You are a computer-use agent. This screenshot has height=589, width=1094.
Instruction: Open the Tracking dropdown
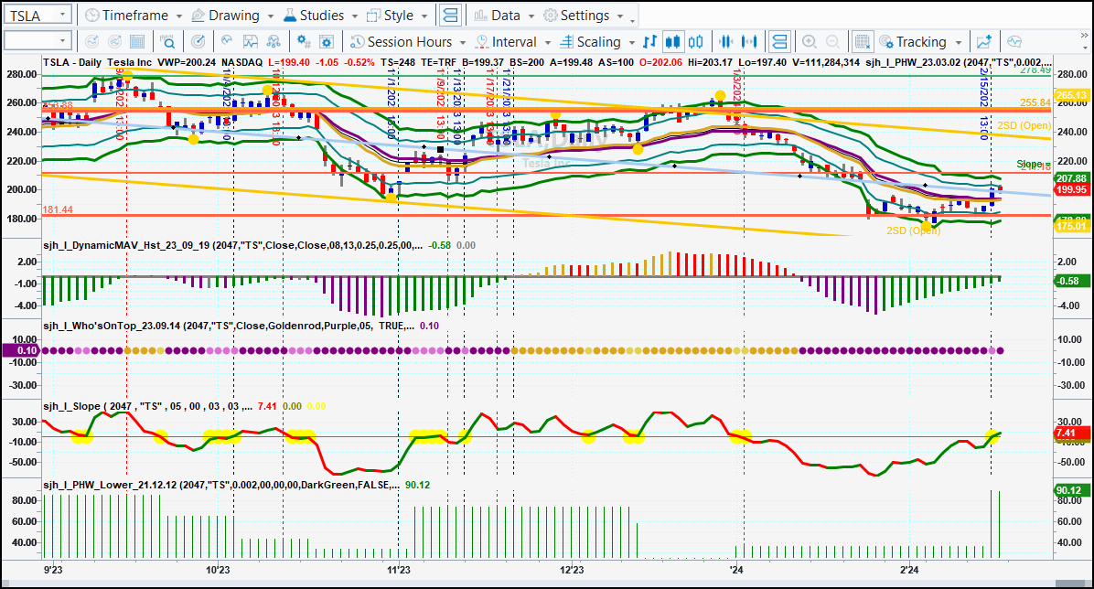point(920,42)
